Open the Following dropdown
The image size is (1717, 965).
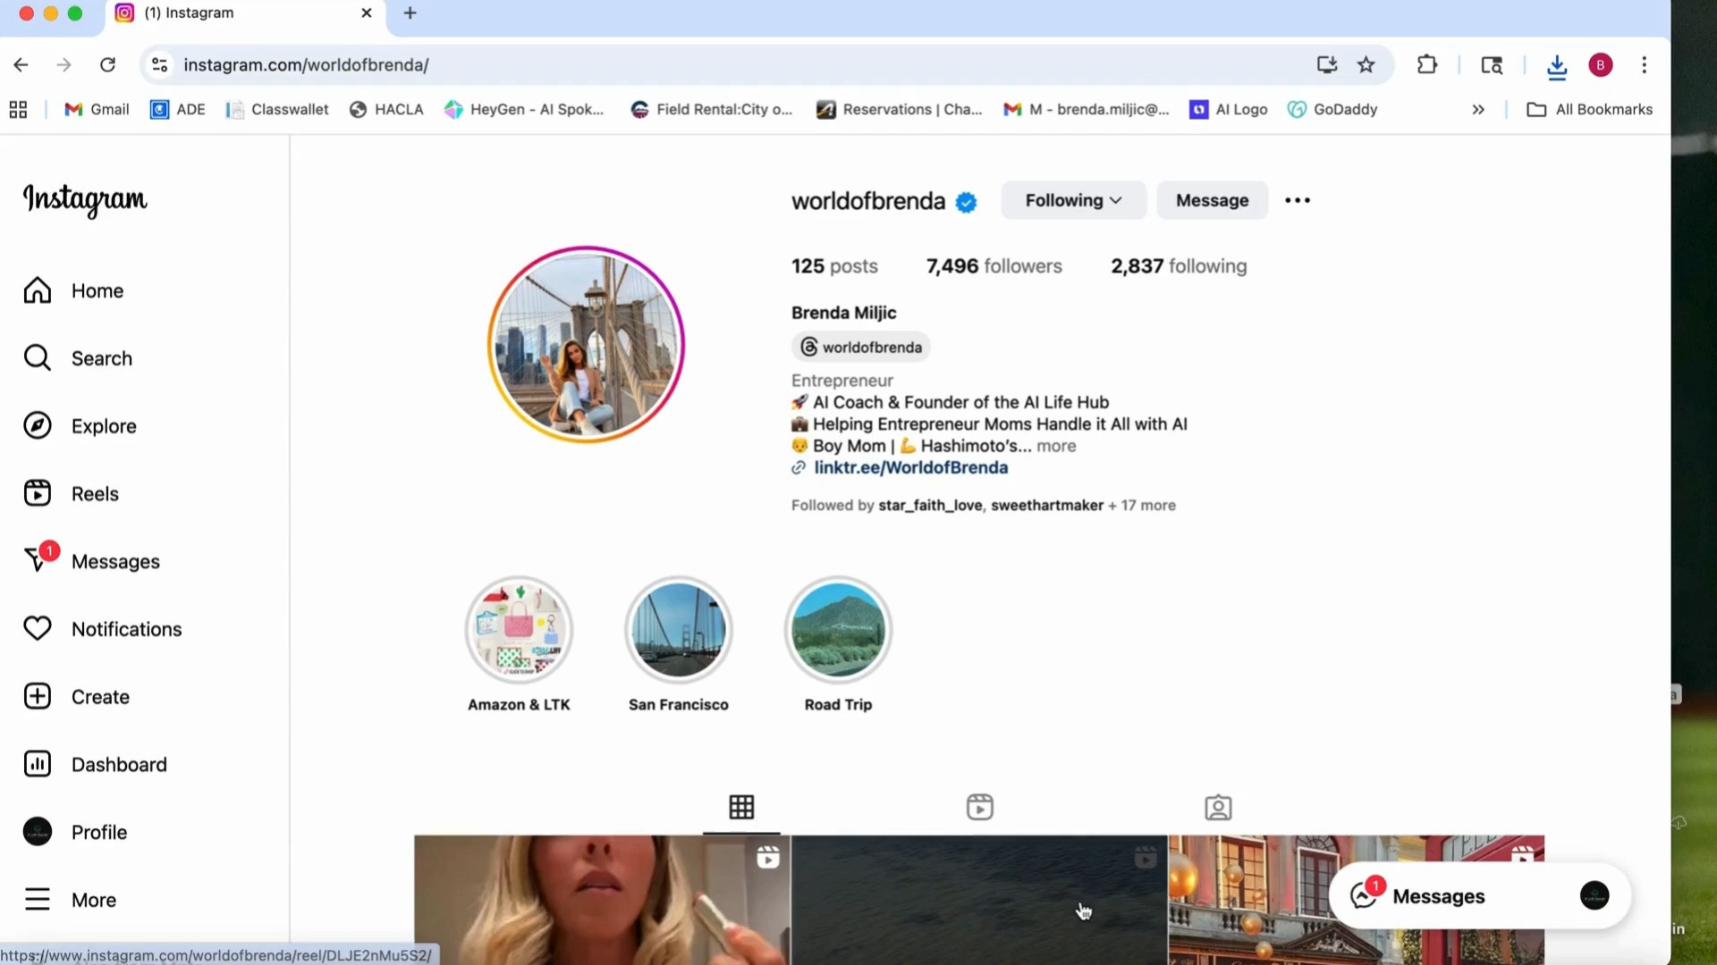1072,200
